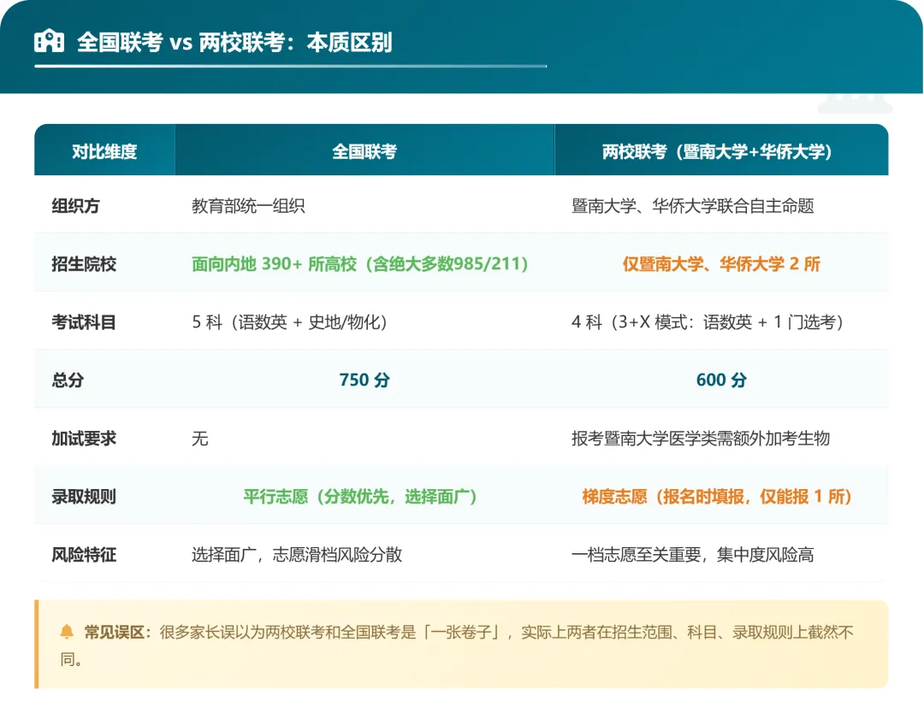Click the 组织方 row label
The image size is (924, 719).
[x=75, y=206]
